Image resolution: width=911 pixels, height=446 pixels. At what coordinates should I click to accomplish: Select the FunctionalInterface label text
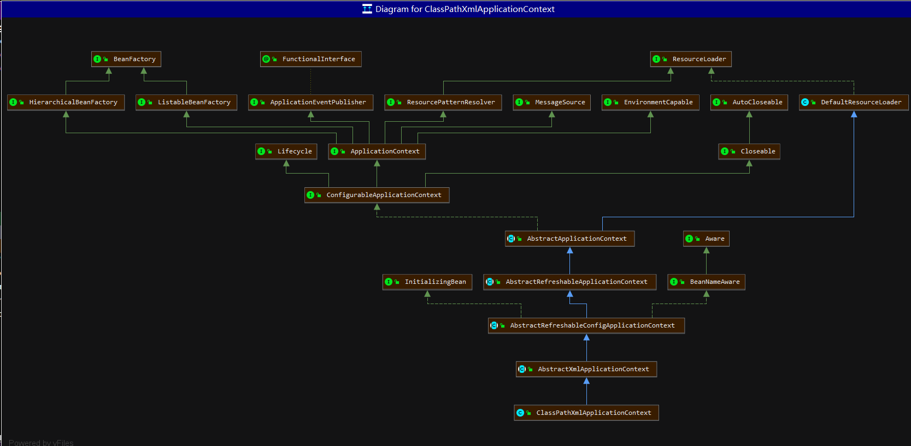tap(319, 59)
